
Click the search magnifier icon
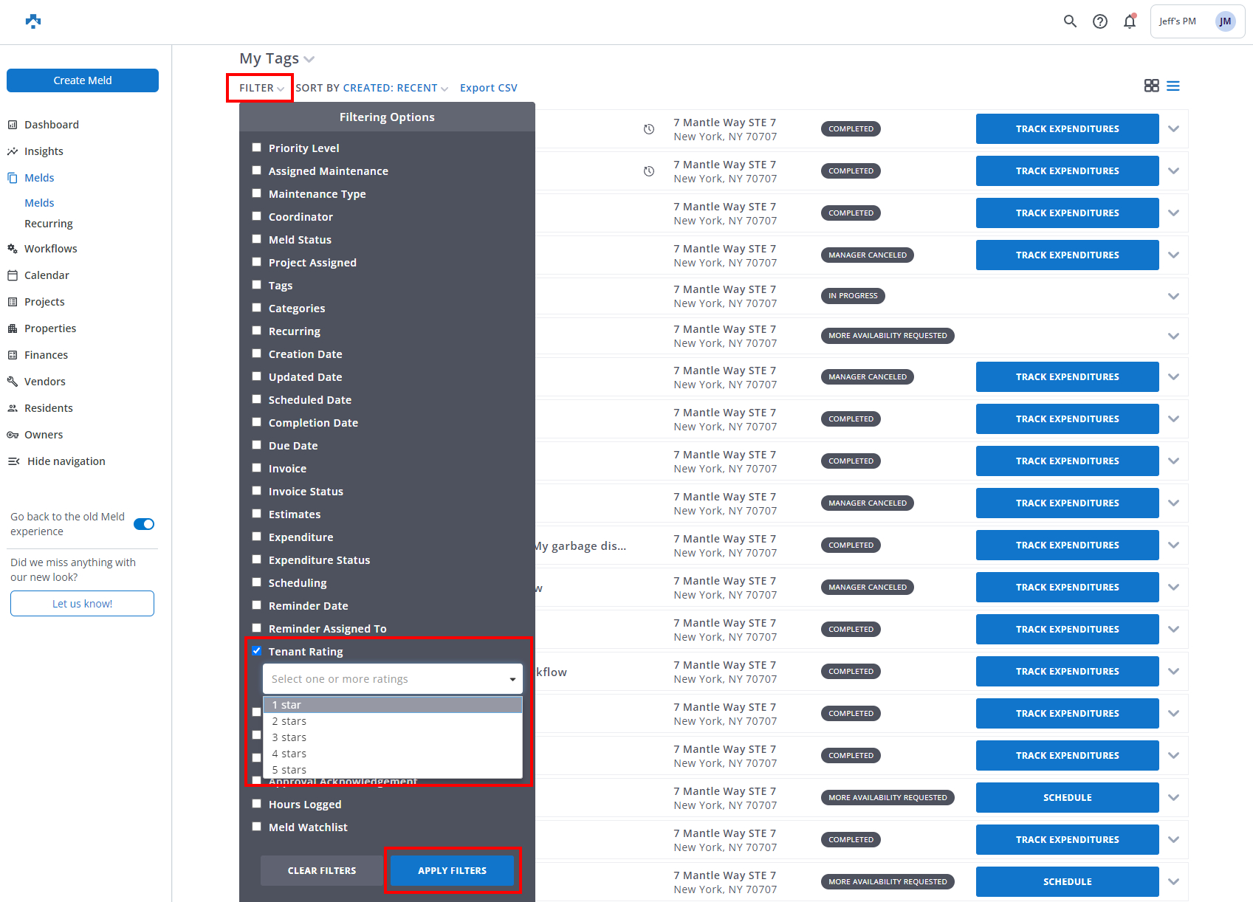click(x=1070, y=21)
